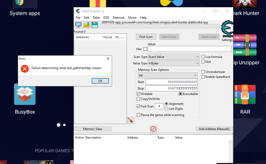
Task: Open the Table menu
Action: (96, 18)
